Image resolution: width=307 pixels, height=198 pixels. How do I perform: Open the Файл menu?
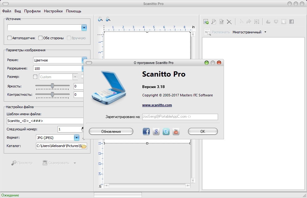pyautogui.click(x=7, y=11)
